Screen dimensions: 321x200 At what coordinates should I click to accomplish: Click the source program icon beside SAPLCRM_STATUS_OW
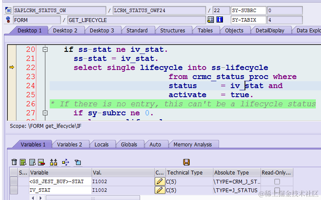pyautogui.click(x=8, y=10)
